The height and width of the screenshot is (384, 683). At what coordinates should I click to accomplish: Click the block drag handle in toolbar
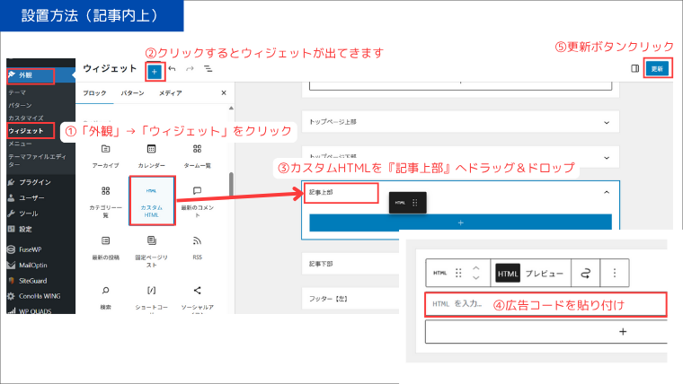pyautogui.click(x=458, y=273)
